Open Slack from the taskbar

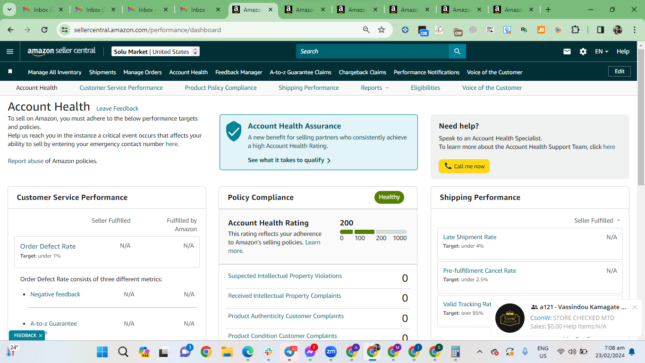269,352
